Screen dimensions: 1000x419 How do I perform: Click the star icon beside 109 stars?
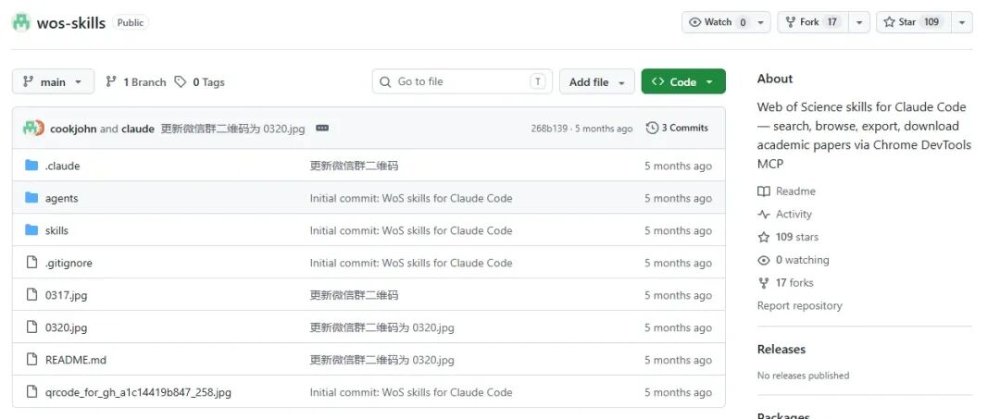click(763, 237)
